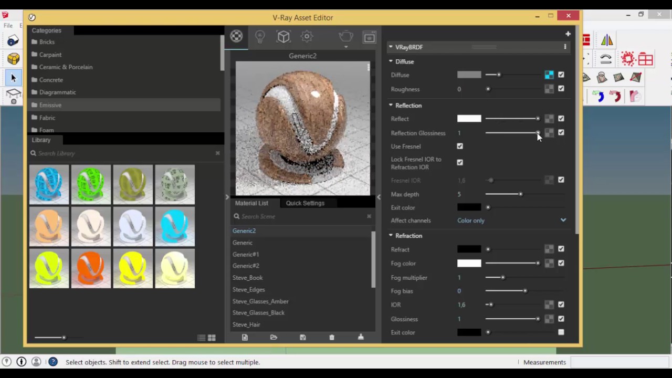Image resolution: width=672 pixels, height=378 pixels.
Task: Switch to Quick Settings tab
Action: [305, 203]
